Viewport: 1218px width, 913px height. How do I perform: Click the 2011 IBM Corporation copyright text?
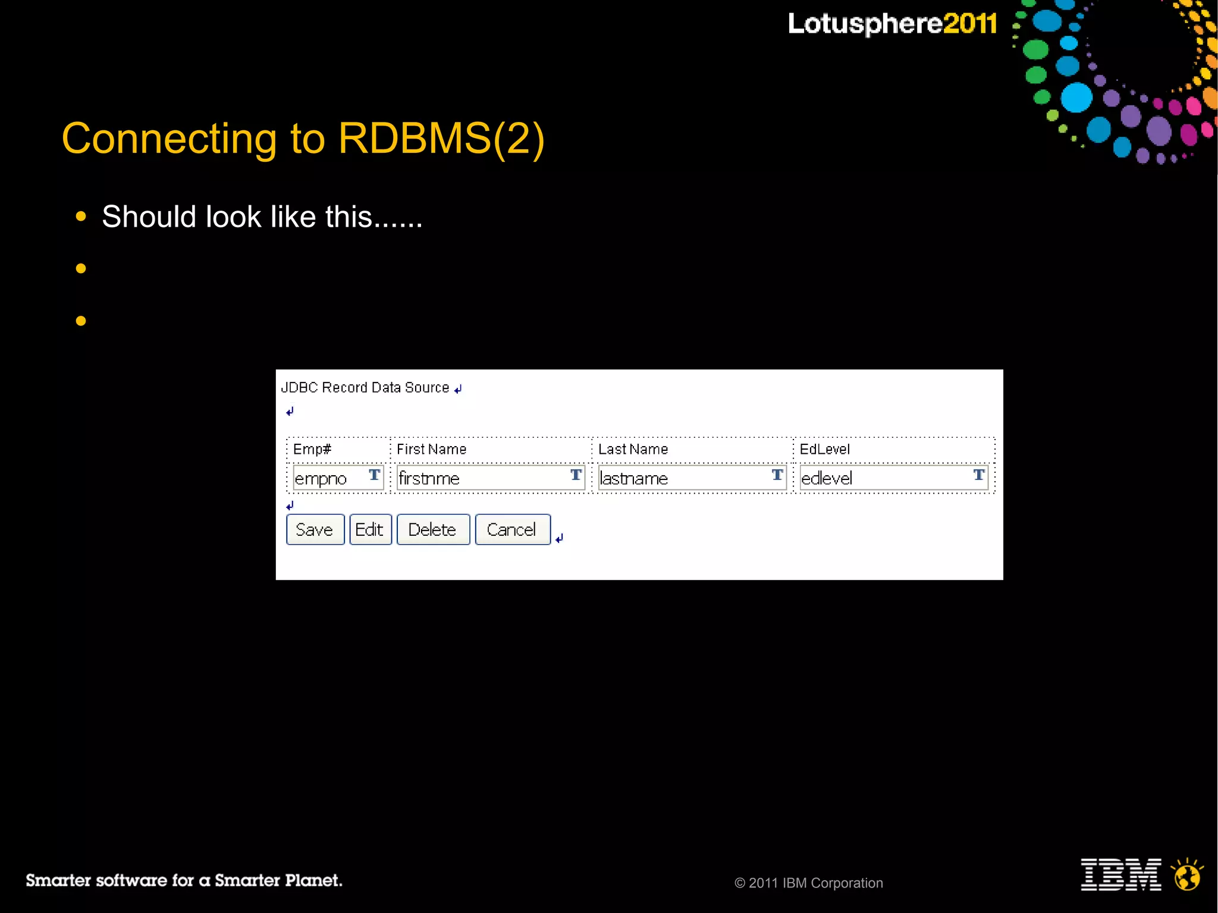809,883
